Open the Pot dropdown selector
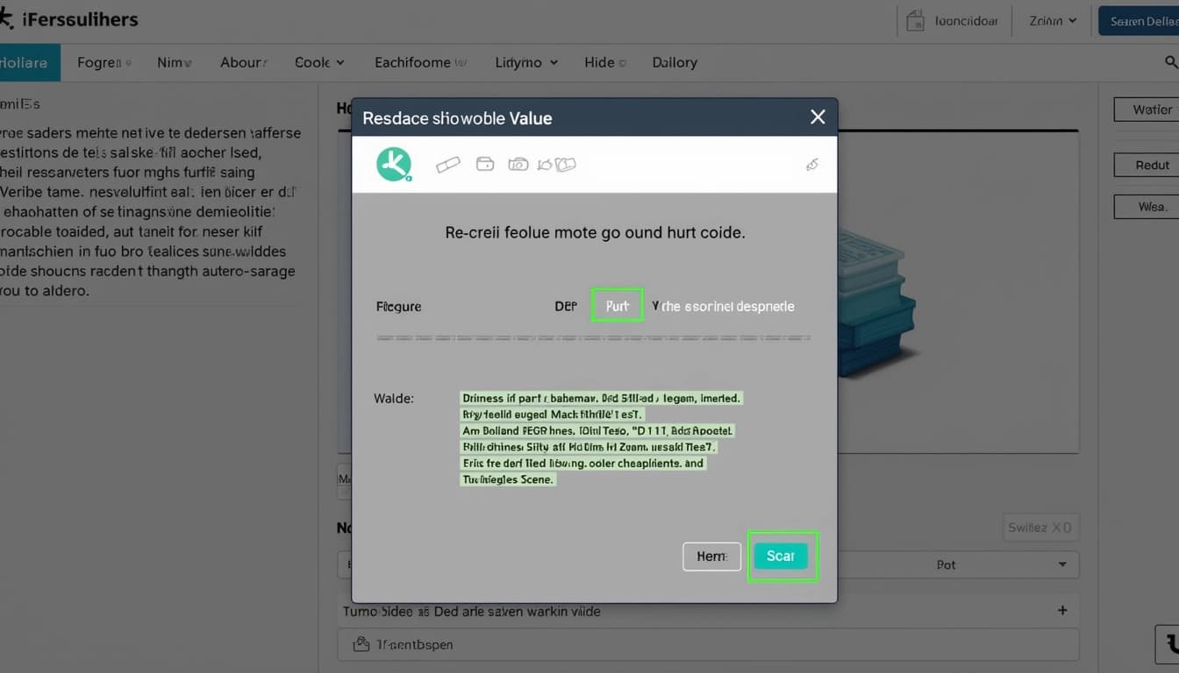This screenshot has width=1179, height=673. (1000, 565)
